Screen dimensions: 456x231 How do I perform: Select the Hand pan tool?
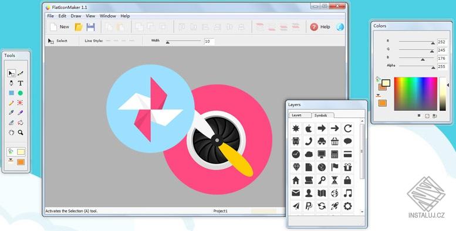[11, 133]
